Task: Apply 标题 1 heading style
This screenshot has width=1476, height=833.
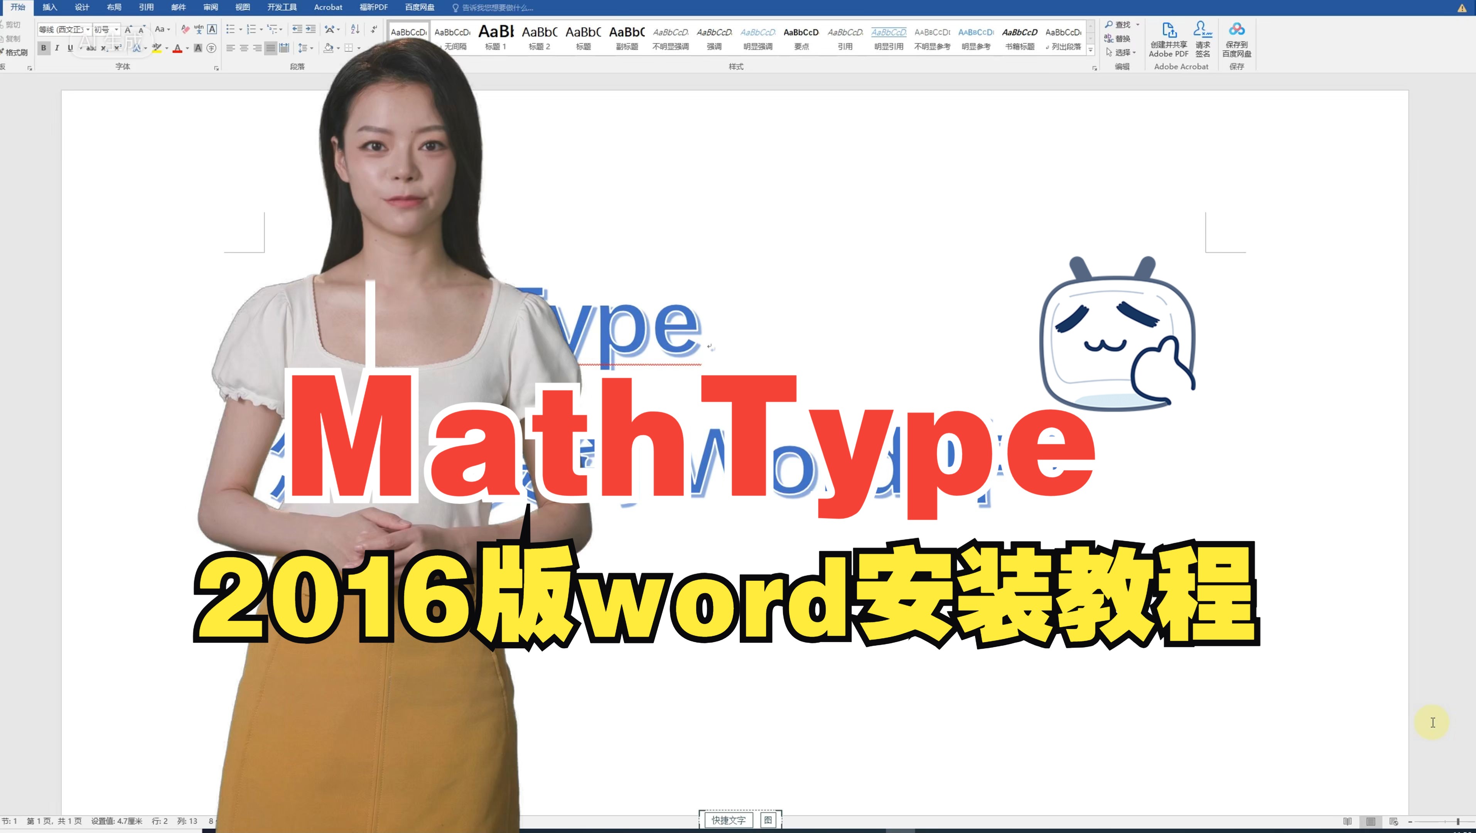Action: [496, 39]
